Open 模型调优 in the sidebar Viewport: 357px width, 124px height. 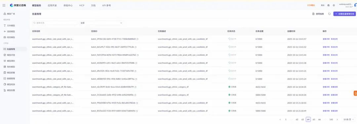[x=9, y=61]
